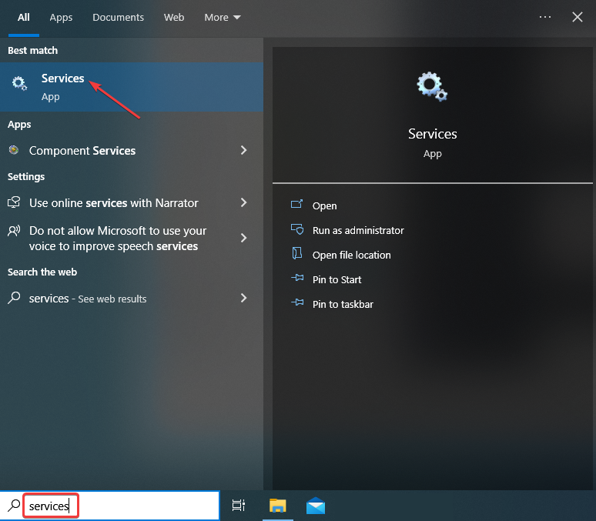Viewport: 596px width, 521px height.
Task: Click the Run as administrator shield icon
Action: [297, 229]
